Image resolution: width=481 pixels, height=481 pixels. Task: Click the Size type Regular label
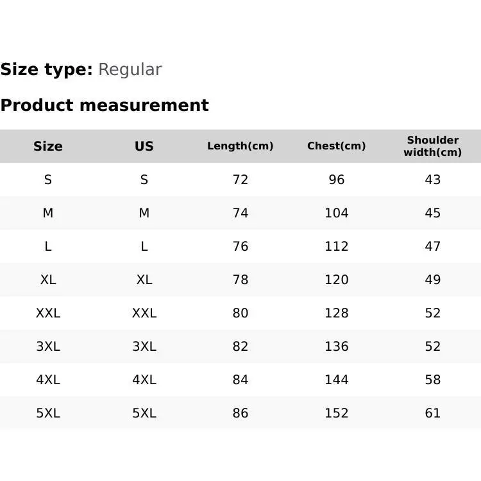click(81, 69)
